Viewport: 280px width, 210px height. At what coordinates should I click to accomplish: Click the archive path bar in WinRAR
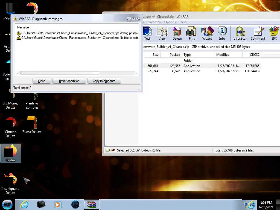pyautogui.click(x=211, y=47)
